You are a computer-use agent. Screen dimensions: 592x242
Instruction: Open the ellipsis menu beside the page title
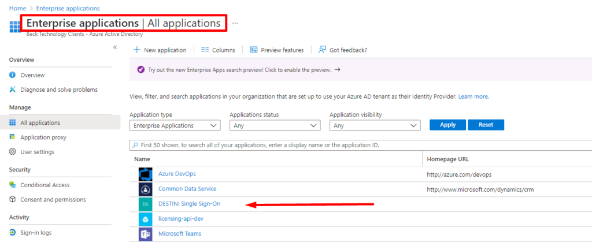235,23
